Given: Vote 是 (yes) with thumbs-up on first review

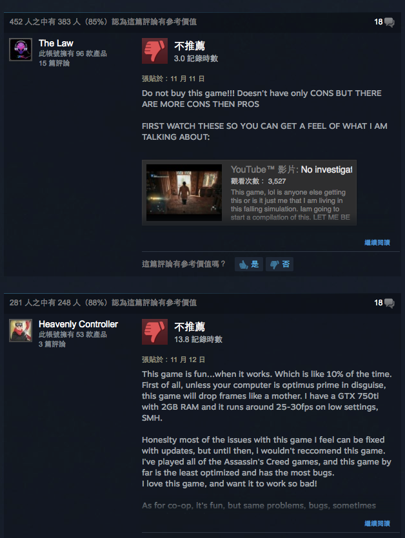Looking at the screenshot, I should [x=249, y=264].
